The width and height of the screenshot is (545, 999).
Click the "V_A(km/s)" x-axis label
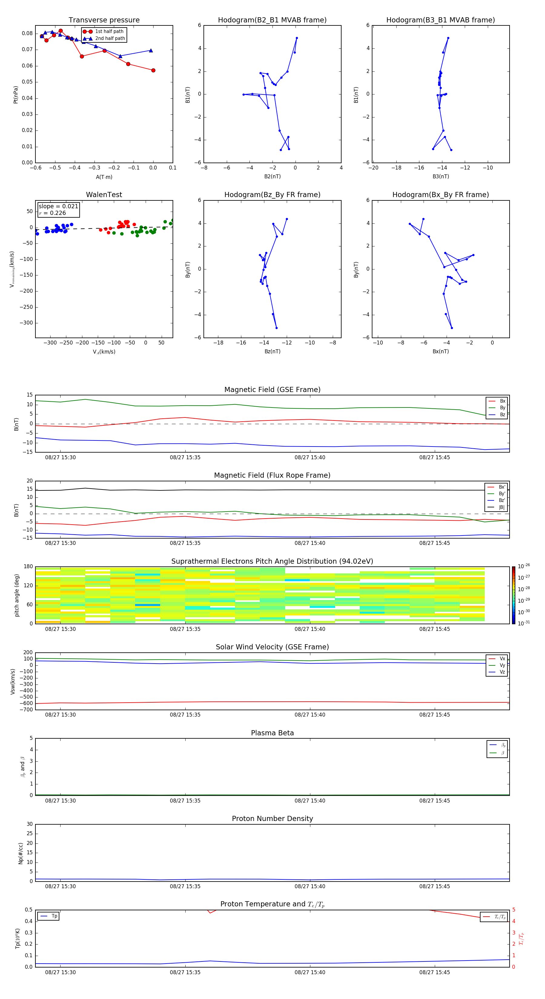pos(104,352)
